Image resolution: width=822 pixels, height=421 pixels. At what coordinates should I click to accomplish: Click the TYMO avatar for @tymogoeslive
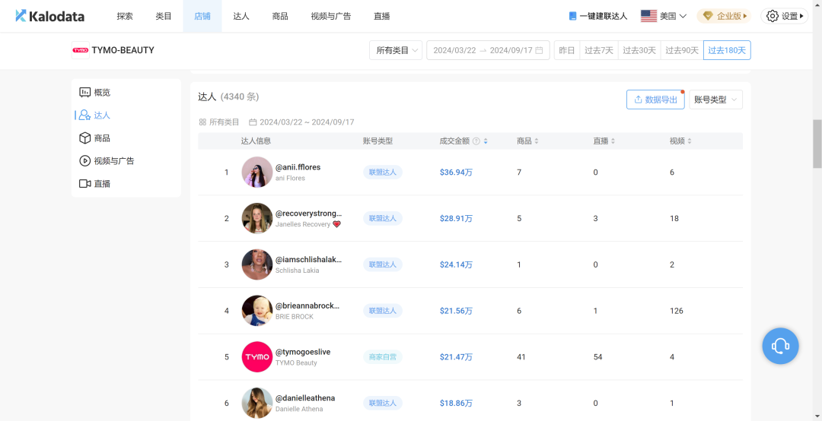pos(256,357)
